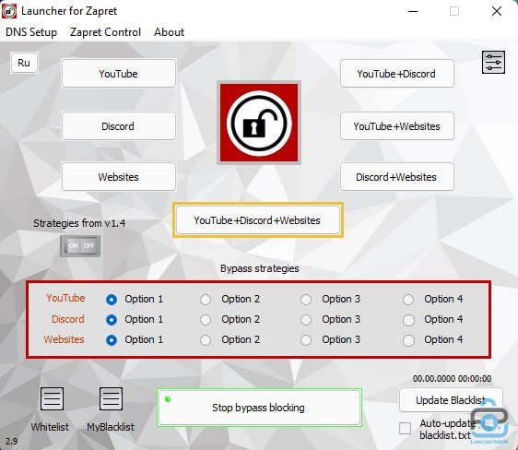Open the About menu
The width and height of the screenshot is (518, 450).
coord(170,32)
